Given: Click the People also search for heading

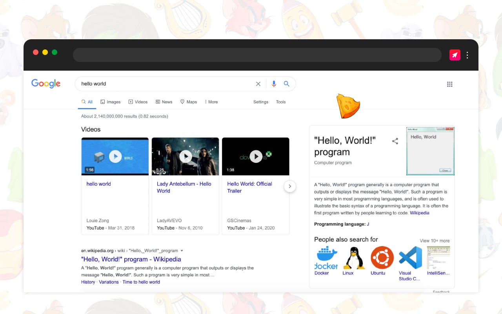Looking at the screenshot, I should click(x=346, y=239).
